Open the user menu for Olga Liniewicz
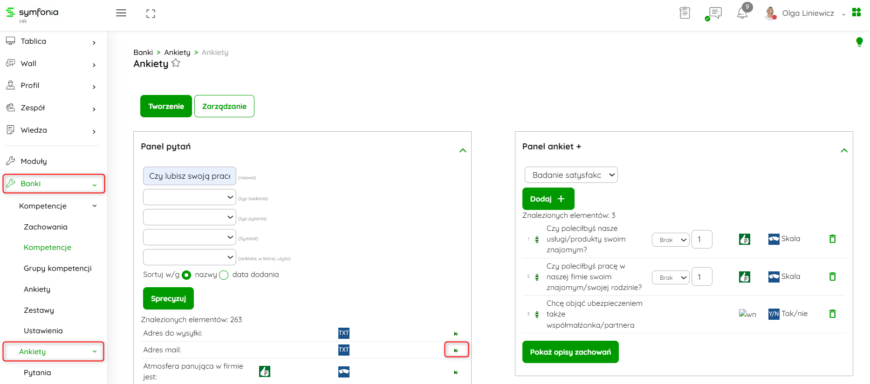870x384 pixels. (808, 13)
